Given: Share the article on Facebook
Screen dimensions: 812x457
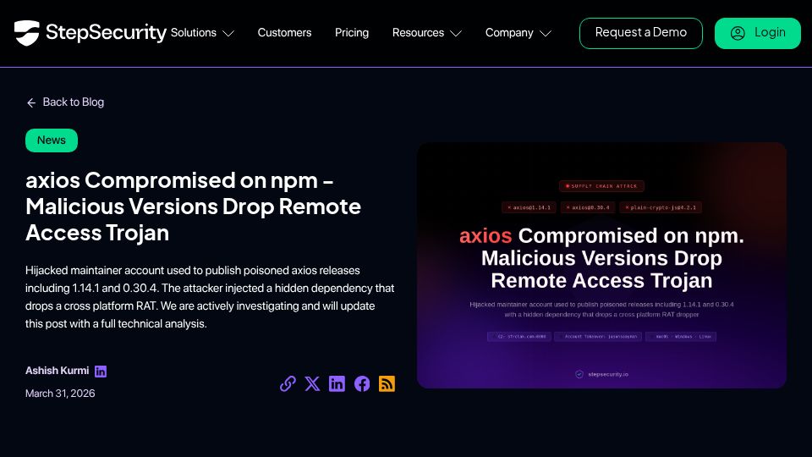Looking at the screenshot, I should click(362, 383).
